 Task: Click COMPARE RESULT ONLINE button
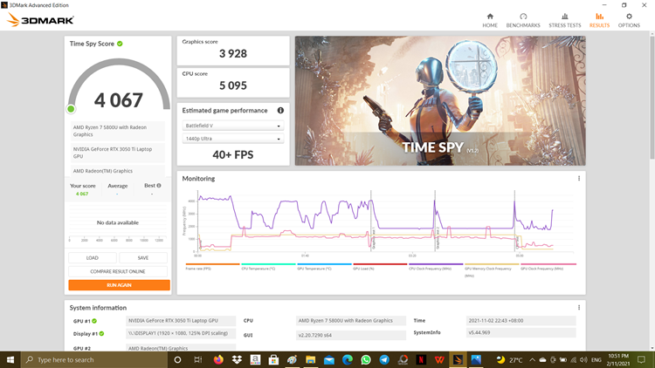click(118, 271)
